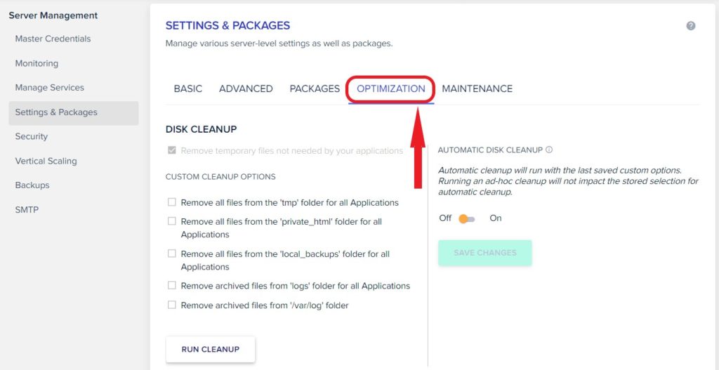Screen dimensions: 719x370
Task: Open the Maintenance tab
Action: [477, 88]
